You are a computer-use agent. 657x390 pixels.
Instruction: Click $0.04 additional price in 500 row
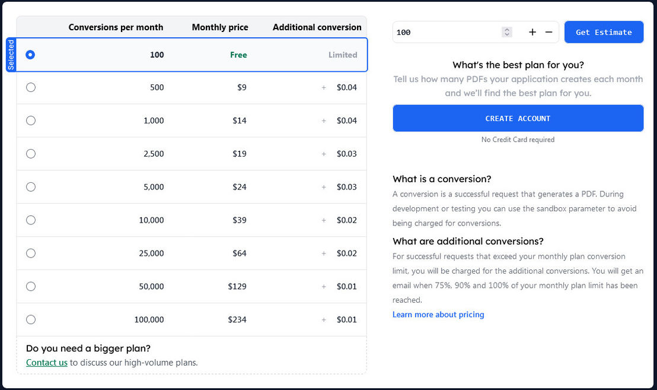tap(347, 87)
